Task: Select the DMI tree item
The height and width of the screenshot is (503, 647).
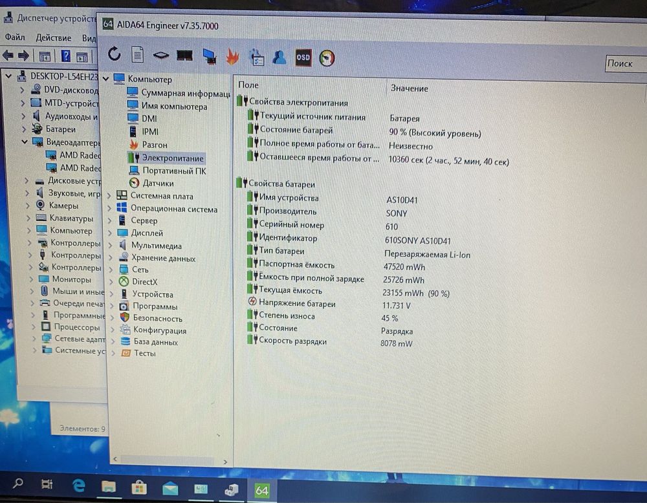Action: point(149,119)
